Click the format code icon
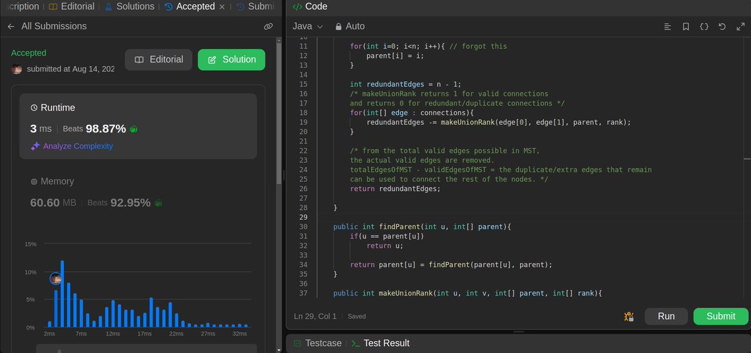This screenshot has width=751, height=353. (668, 26)
